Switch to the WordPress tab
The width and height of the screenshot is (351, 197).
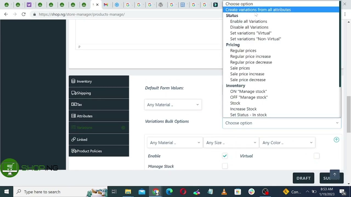click(161, 5)
